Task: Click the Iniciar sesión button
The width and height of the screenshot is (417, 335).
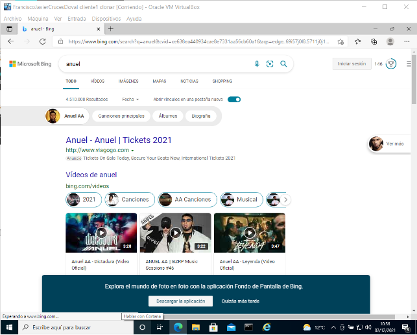Action: 351,64
